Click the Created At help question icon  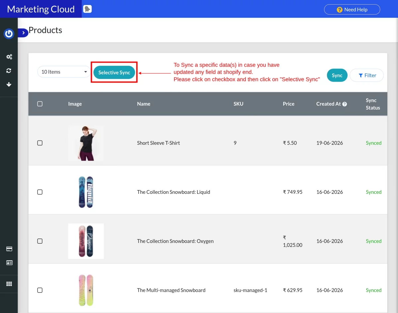(x=345, y=104)
